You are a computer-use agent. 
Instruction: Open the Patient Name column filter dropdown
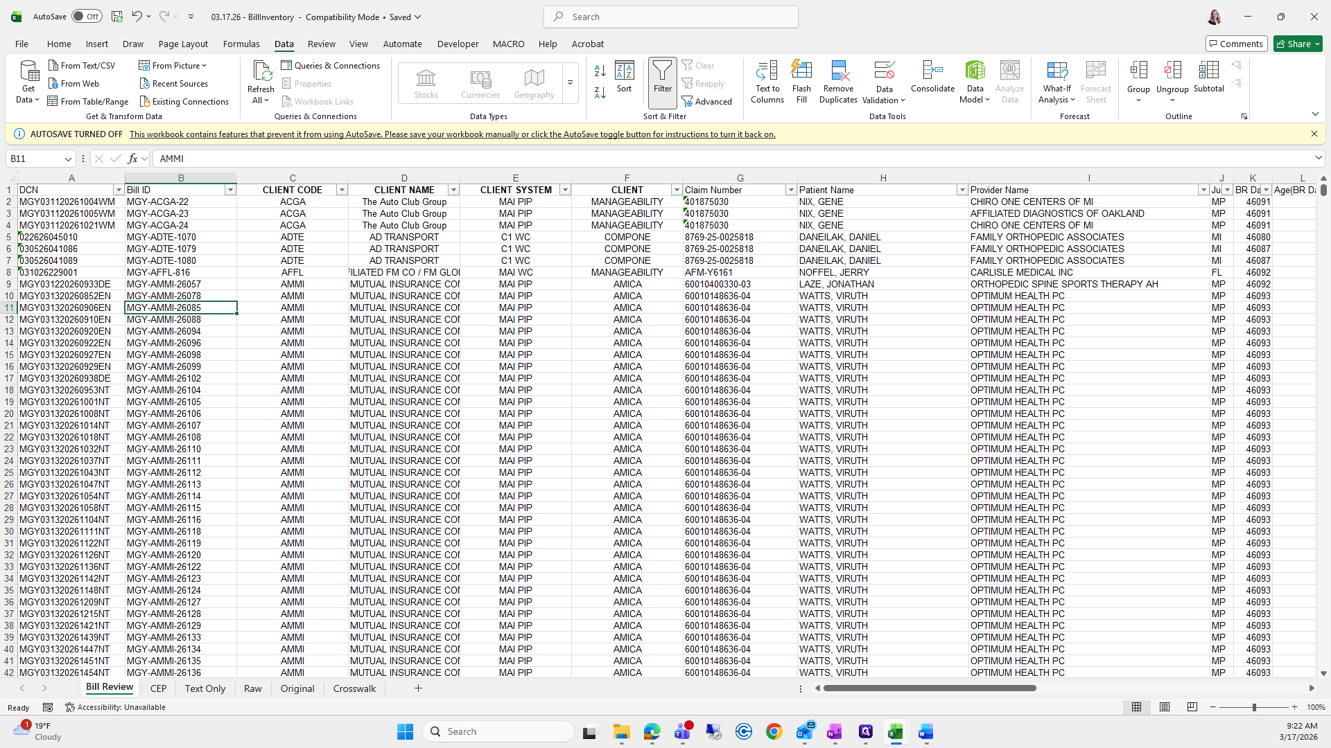tap(962, 190)
